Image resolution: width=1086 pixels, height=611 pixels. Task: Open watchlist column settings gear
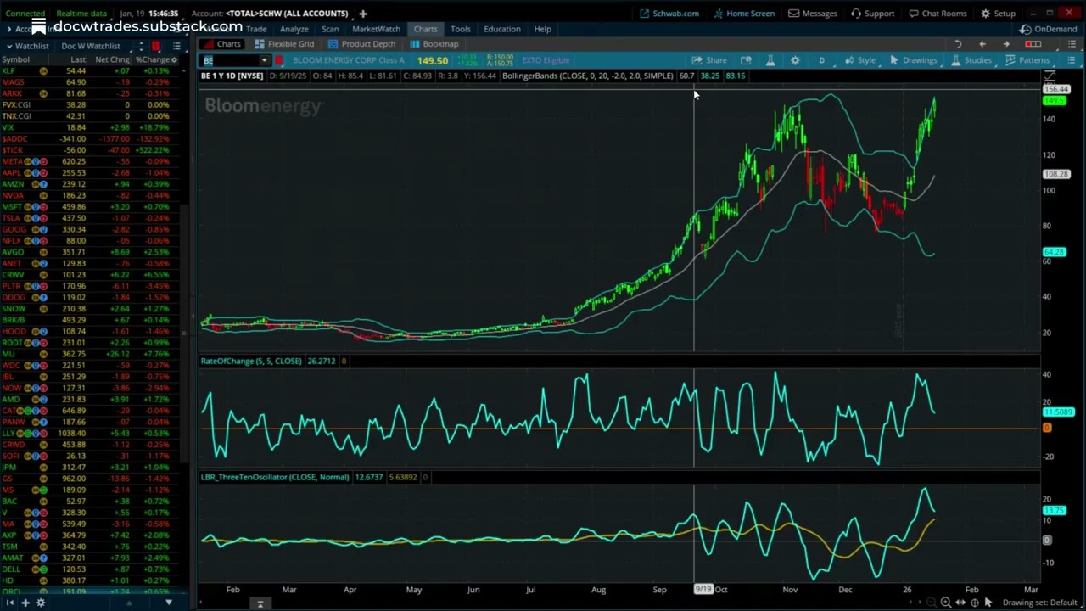click(x=175, y=59)
